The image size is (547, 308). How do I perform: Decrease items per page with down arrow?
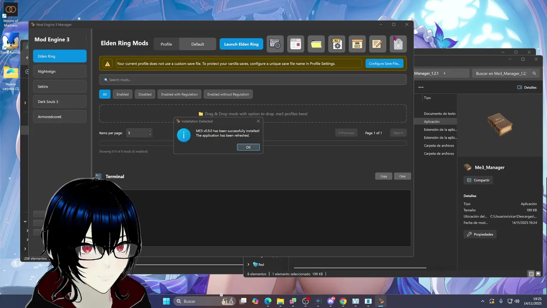tap(150, 135)
